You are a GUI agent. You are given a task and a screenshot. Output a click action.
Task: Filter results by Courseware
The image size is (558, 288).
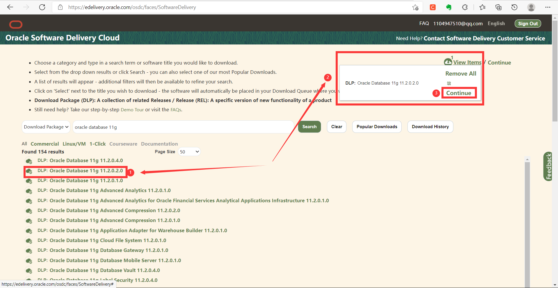(x=123, y=144)
